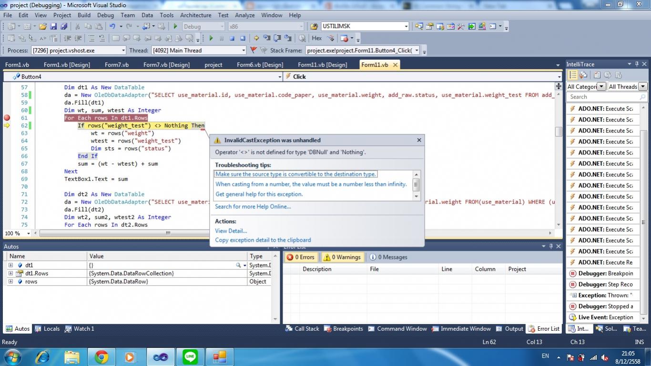
Task: Flag current thread red flag icon
Action: pos(254,50)
